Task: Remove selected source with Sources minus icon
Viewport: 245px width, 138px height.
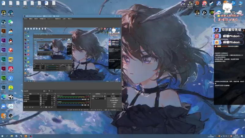Action: (x=43, y=107)
